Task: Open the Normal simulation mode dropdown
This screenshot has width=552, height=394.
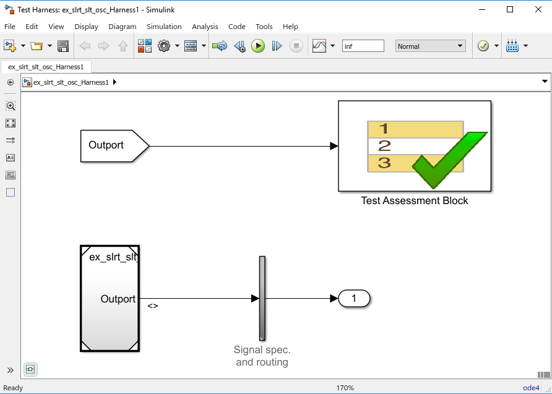Action: point(431,46)
